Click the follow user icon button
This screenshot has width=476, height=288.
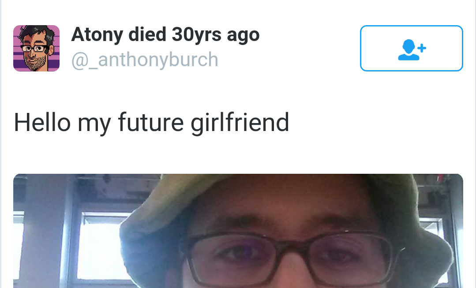tap(411, 48)
